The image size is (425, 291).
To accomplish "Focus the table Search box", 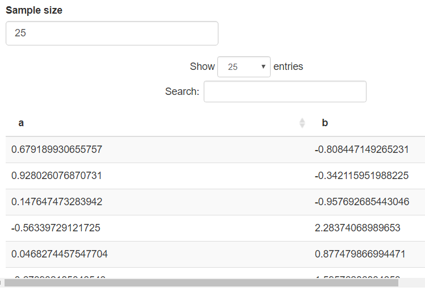I will (285, 92).
